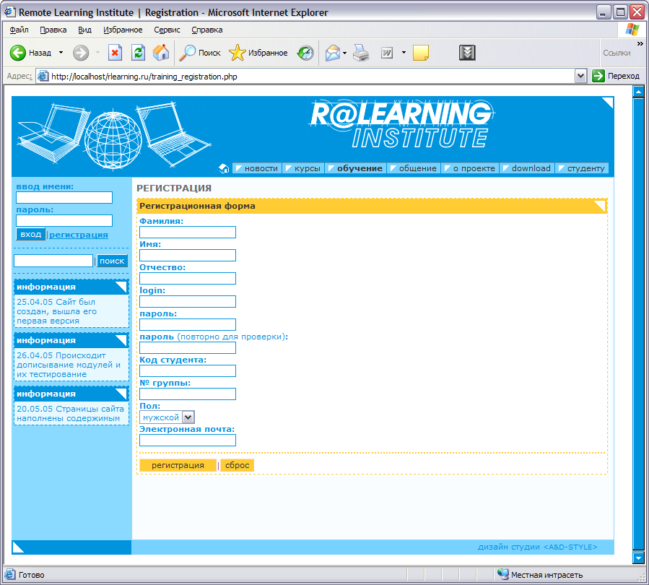
Task: Expand toolbar overflow chevron near Ссылки
Action: tap(640, 43)
